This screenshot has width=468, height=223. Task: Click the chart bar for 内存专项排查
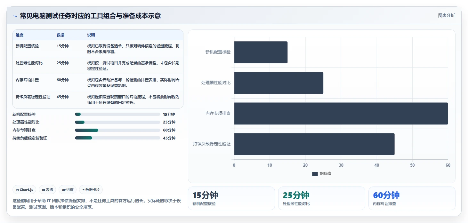(341, 114)
